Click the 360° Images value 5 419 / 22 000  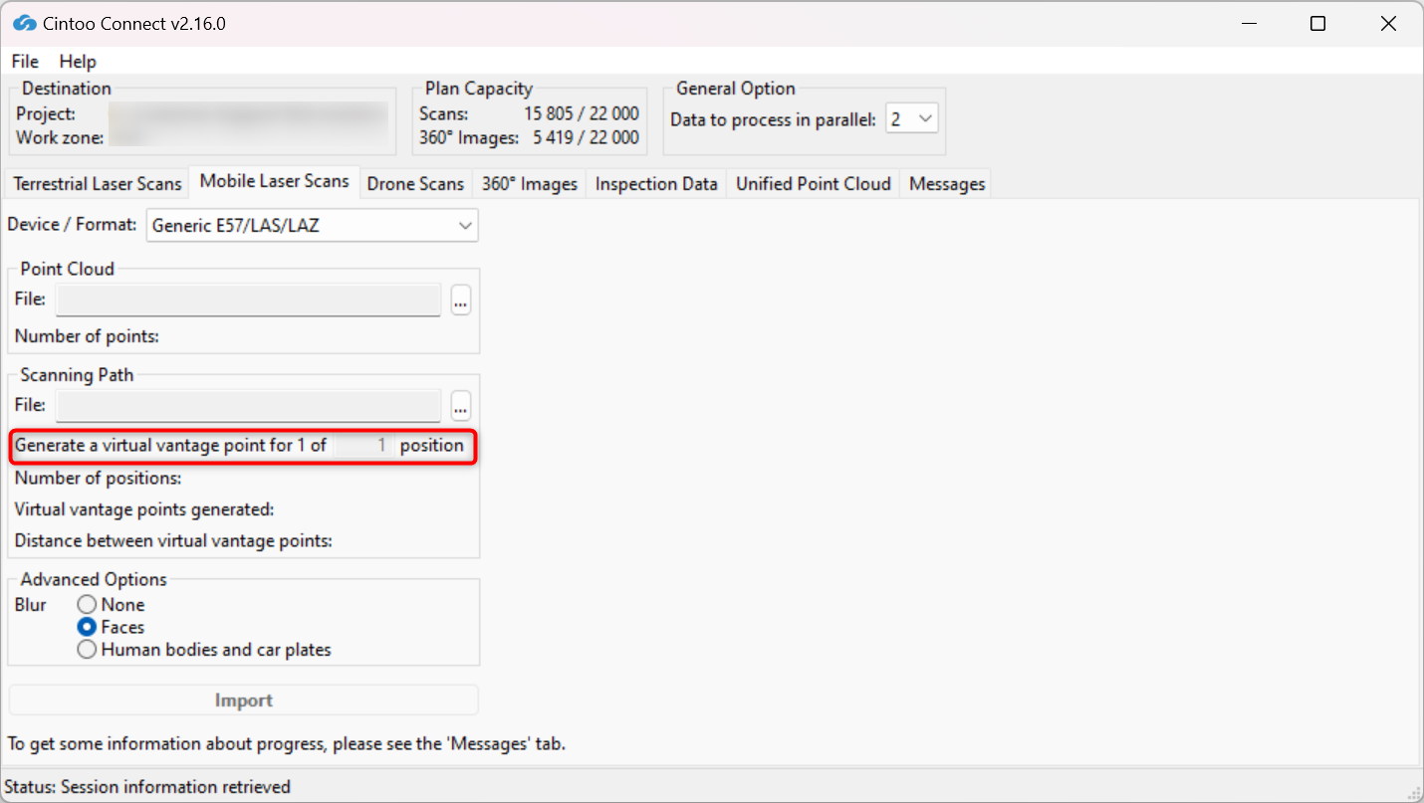586,137
